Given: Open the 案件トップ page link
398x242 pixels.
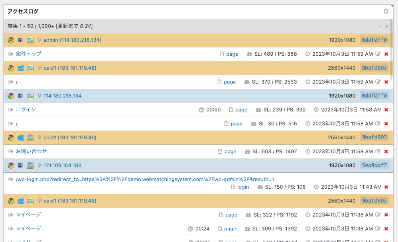Looking at the screenshot, I should pyautogui.click(x=28, y=54).
